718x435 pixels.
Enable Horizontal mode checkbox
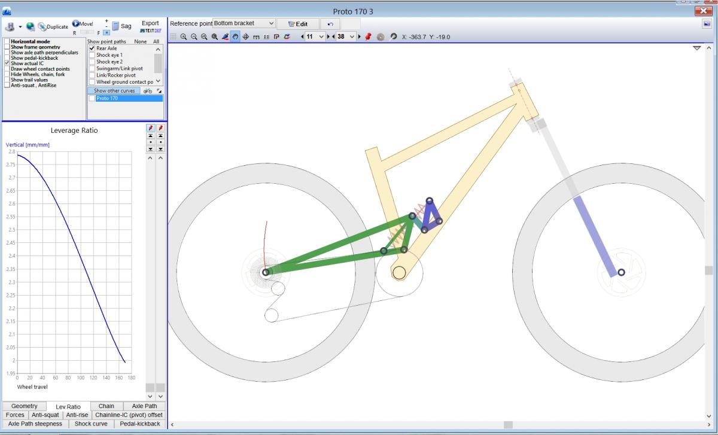point(7,42)
